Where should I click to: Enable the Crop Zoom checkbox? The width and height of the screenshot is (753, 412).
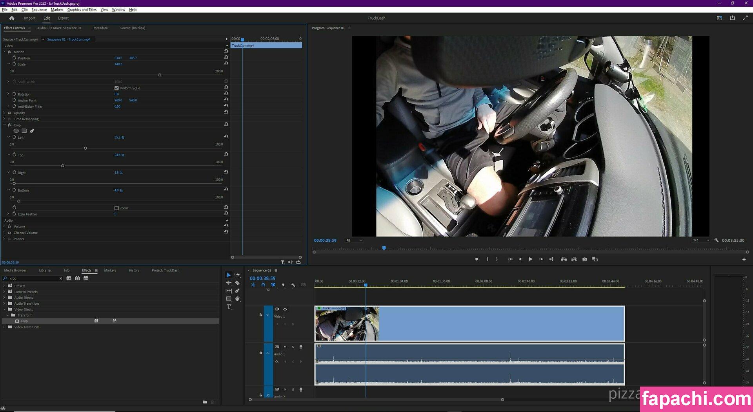[116, 208]
